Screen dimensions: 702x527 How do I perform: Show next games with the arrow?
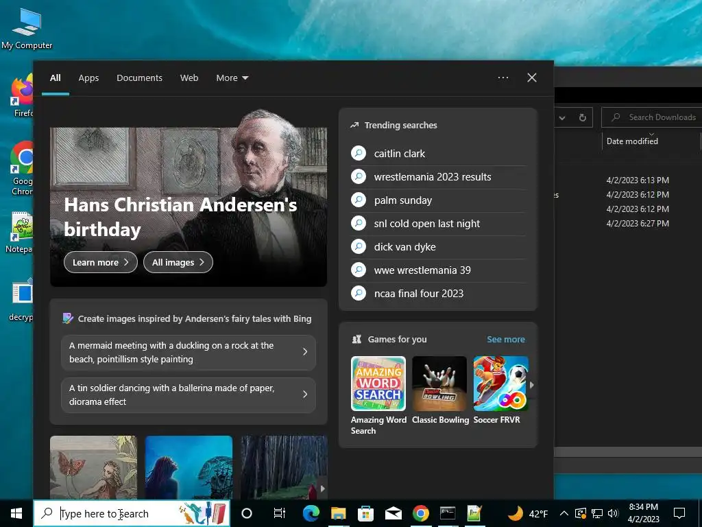(532, 384)
